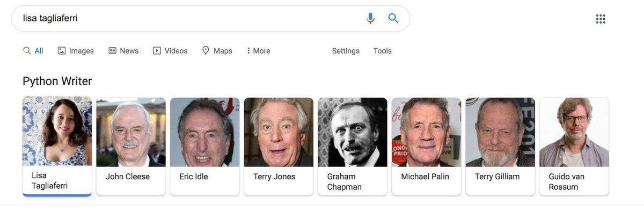Switch to the Images tab
Image resolution: width=644 pixels, height=215 pixels.
[76, 51]
